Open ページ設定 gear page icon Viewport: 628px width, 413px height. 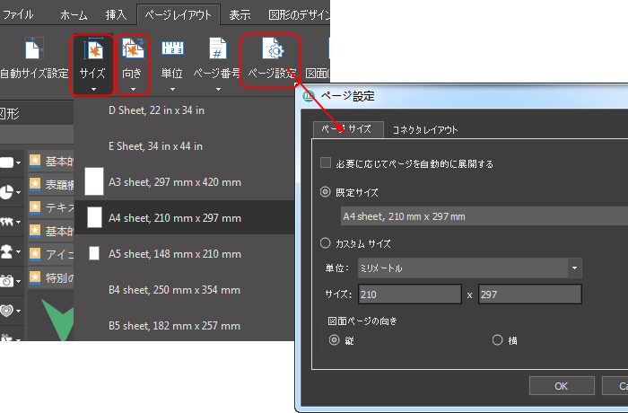pos(273,48)
